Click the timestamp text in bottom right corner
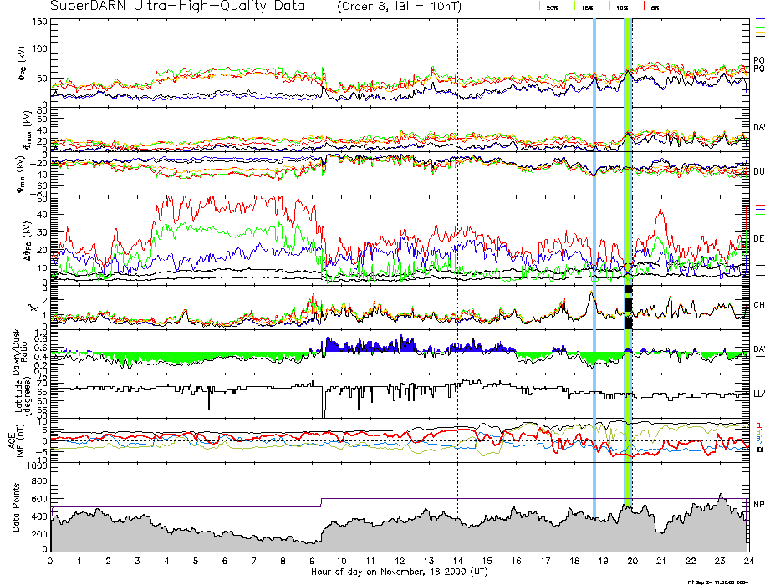Screen dimensions: 765x585 coord(723,581)
